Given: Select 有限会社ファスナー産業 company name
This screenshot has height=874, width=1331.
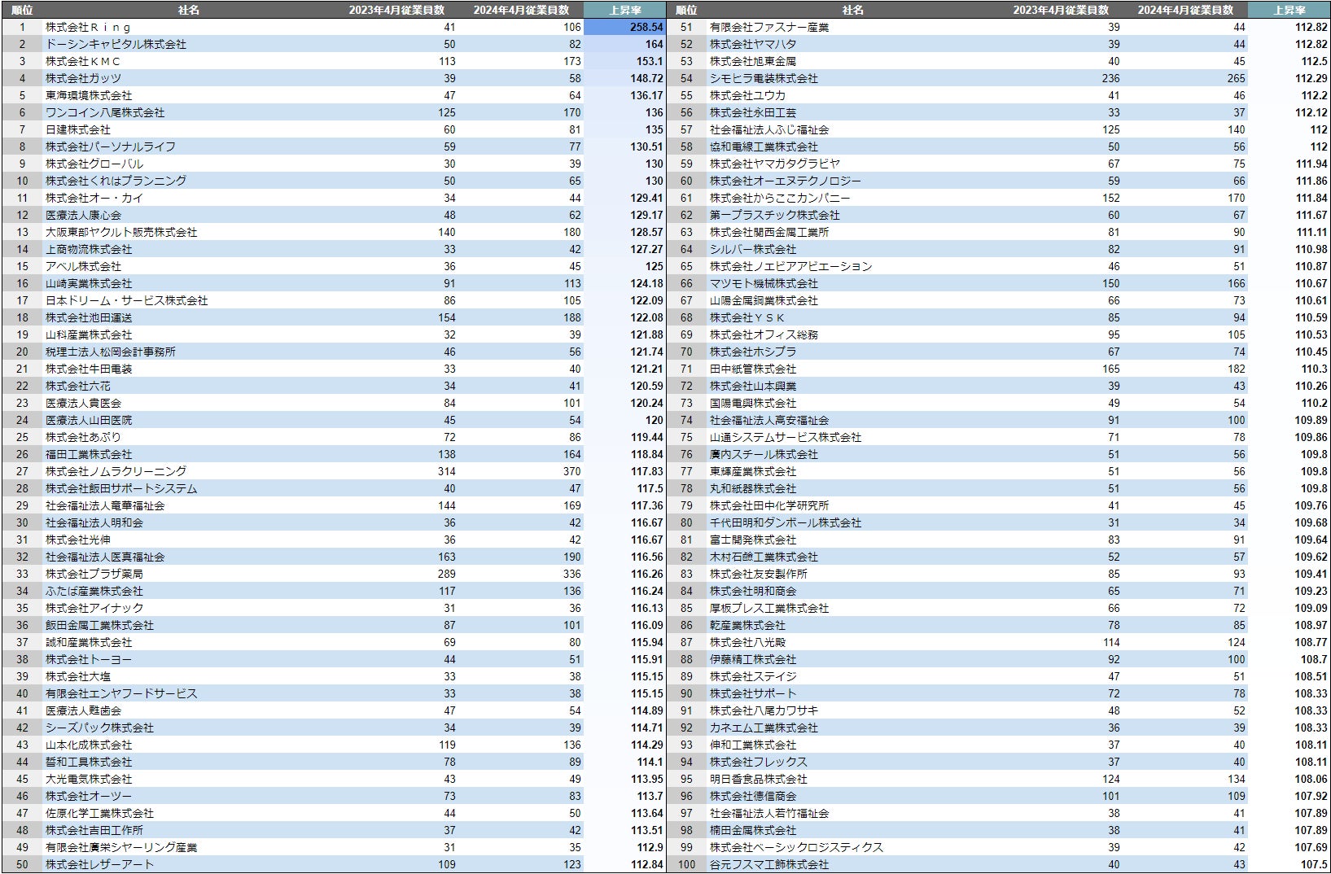Looking at the screenshot, I should [769, 27].
